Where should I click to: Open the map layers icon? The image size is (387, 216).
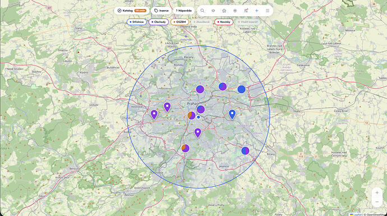(x=213, y=11)
